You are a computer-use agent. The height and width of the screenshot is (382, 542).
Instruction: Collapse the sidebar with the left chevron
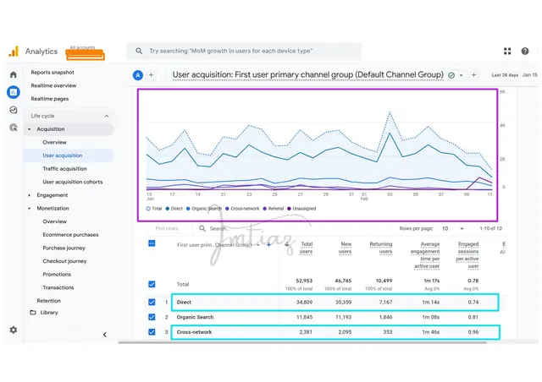click(105, 335)
